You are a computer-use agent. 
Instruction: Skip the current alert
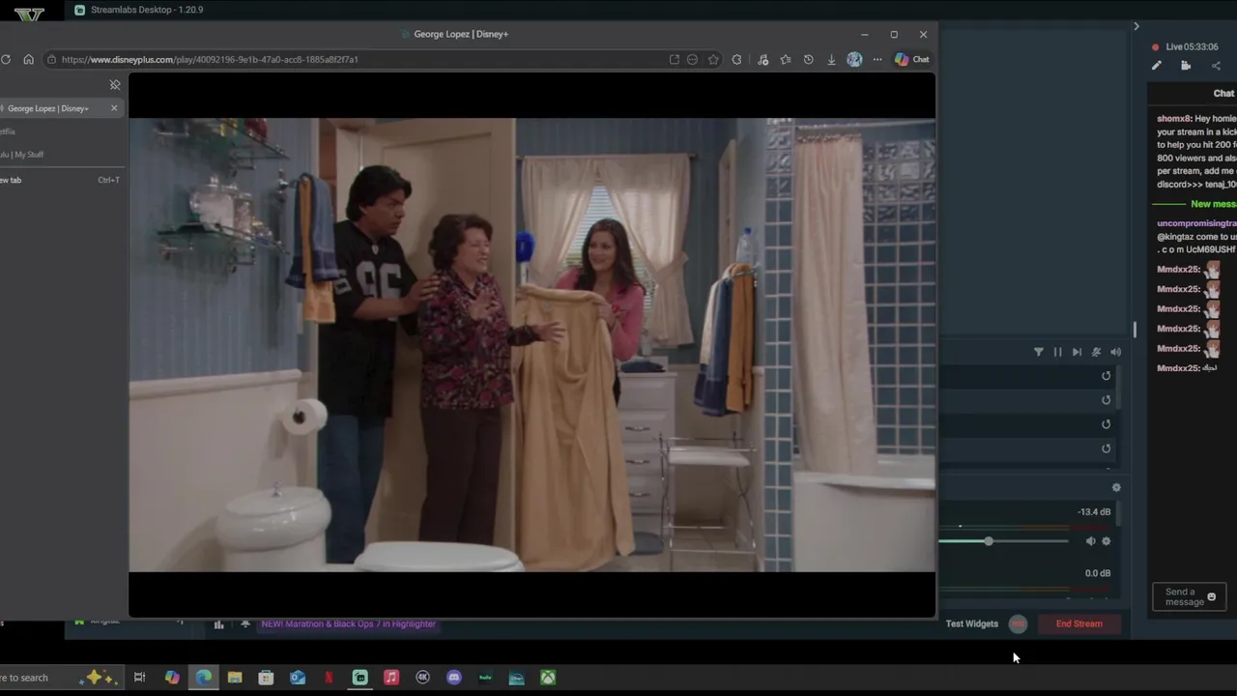pyautogui.click(x=1077, y=352)
